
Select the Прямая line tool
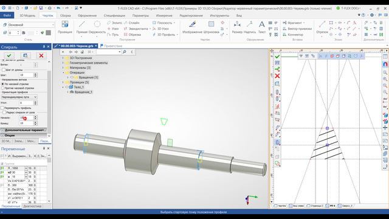(81, 27)
